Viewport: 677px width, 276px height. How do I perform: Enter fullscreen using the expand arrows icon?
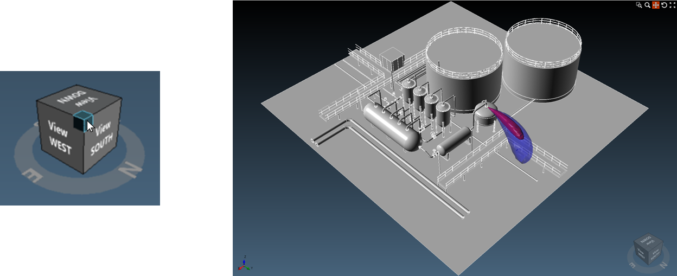672,5
